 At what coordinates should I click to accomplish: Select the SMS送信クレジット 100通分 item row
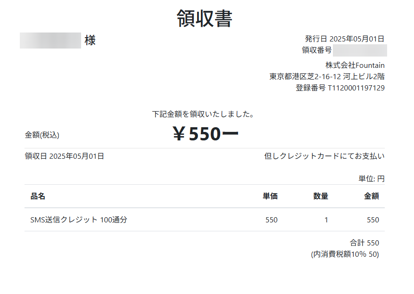[205, 220]
